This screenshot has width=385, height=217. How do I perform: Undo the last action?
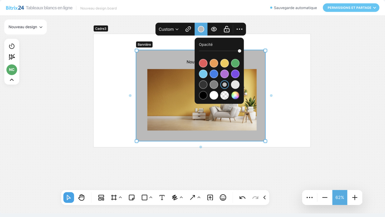(242, 197)
